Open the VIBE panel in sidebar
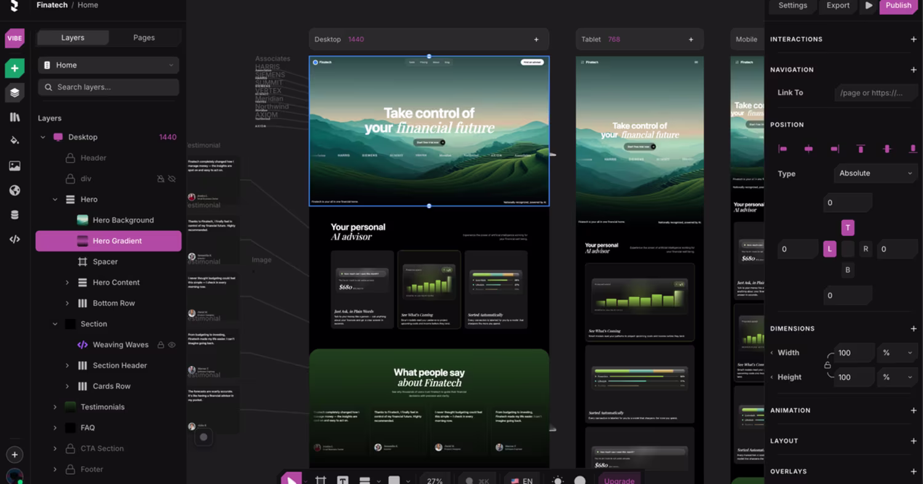Image resolution: width=923 pixels, height=484 pixels. click(x=15, y=38)
